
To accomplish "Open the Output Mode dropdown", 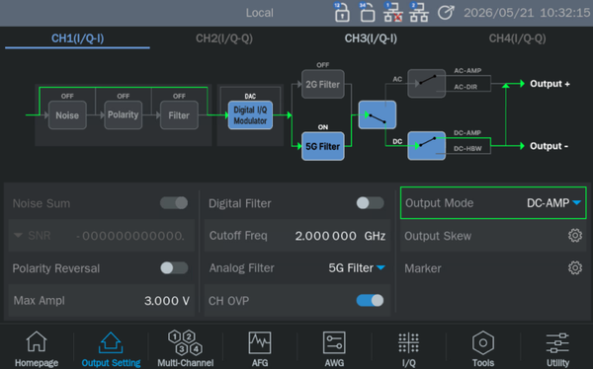I will coord(493,203).
